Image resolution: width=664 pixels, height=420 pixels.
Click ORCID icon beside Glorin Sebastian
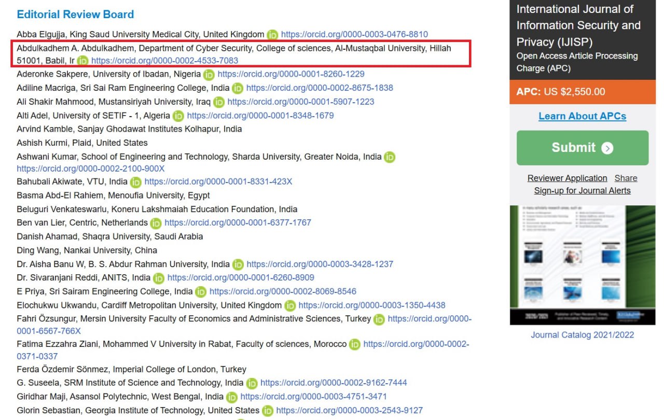click(268, 411)
